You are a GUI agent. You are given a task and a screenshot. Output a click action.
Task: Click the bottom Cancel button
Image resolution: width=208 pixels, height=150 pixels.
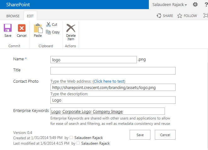tap(165, 135)
